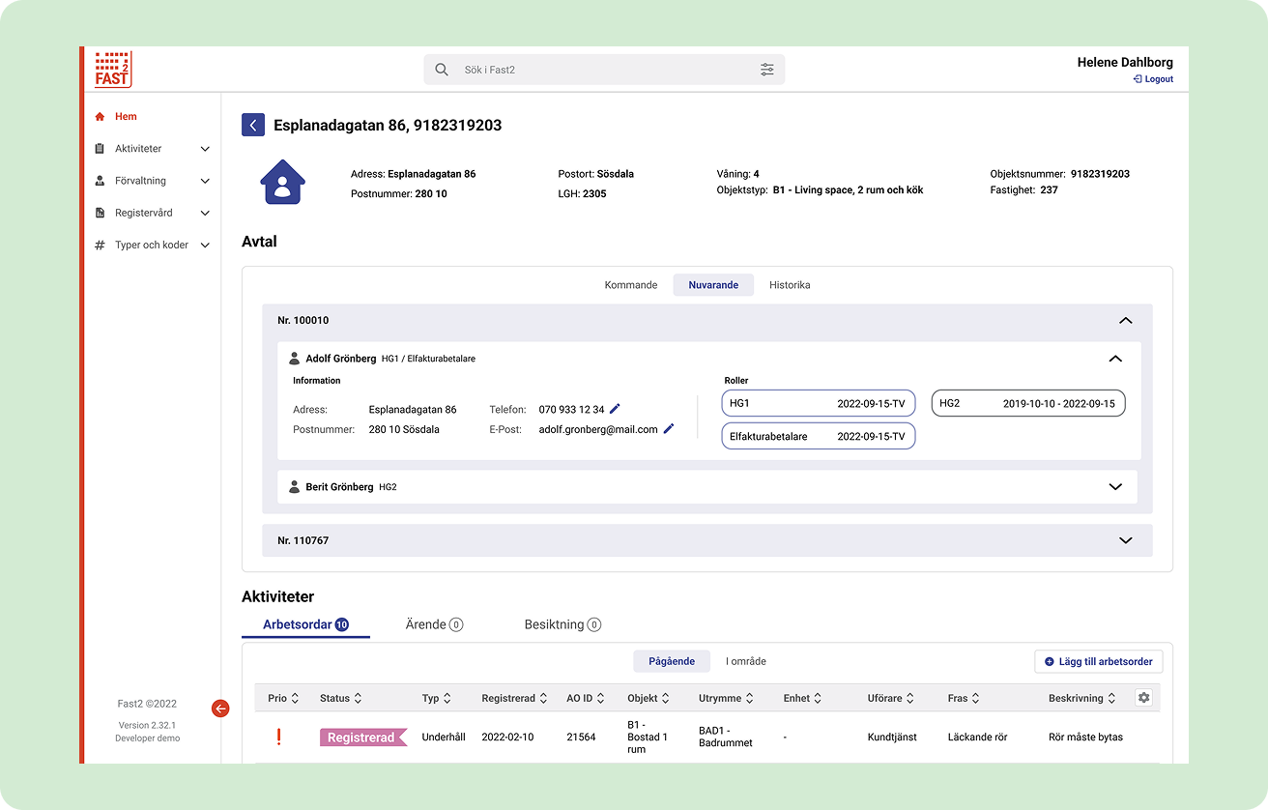Click the 2022-02-10 date cell
This screenshot has width=1268, height=810.
(x=507, y=738)
